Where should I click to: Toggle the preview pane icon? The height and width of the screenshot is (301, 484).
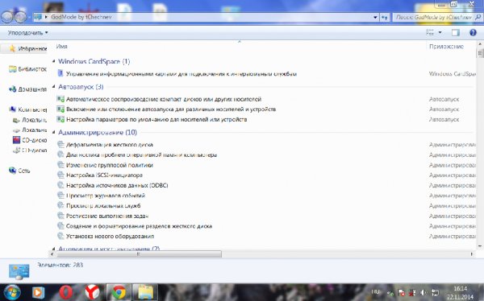coord(456,32)
